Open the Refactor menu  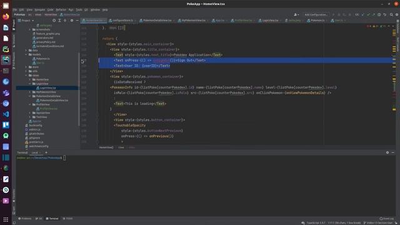61,10
